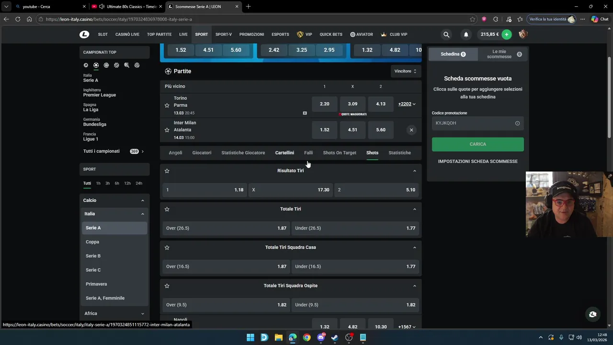613x345 pixels.
Task: Bookmark page with browser star icon
Action: [473, 19]
